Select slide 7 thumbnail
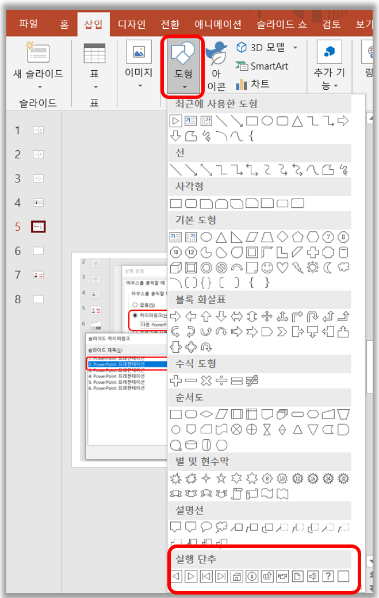Screen dimensions: 379x598 coord(38,275)
